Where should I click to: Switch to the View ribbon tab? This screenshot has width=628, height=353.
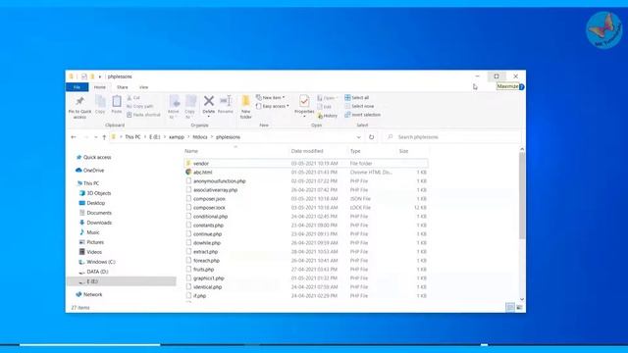tap(143, 87)
